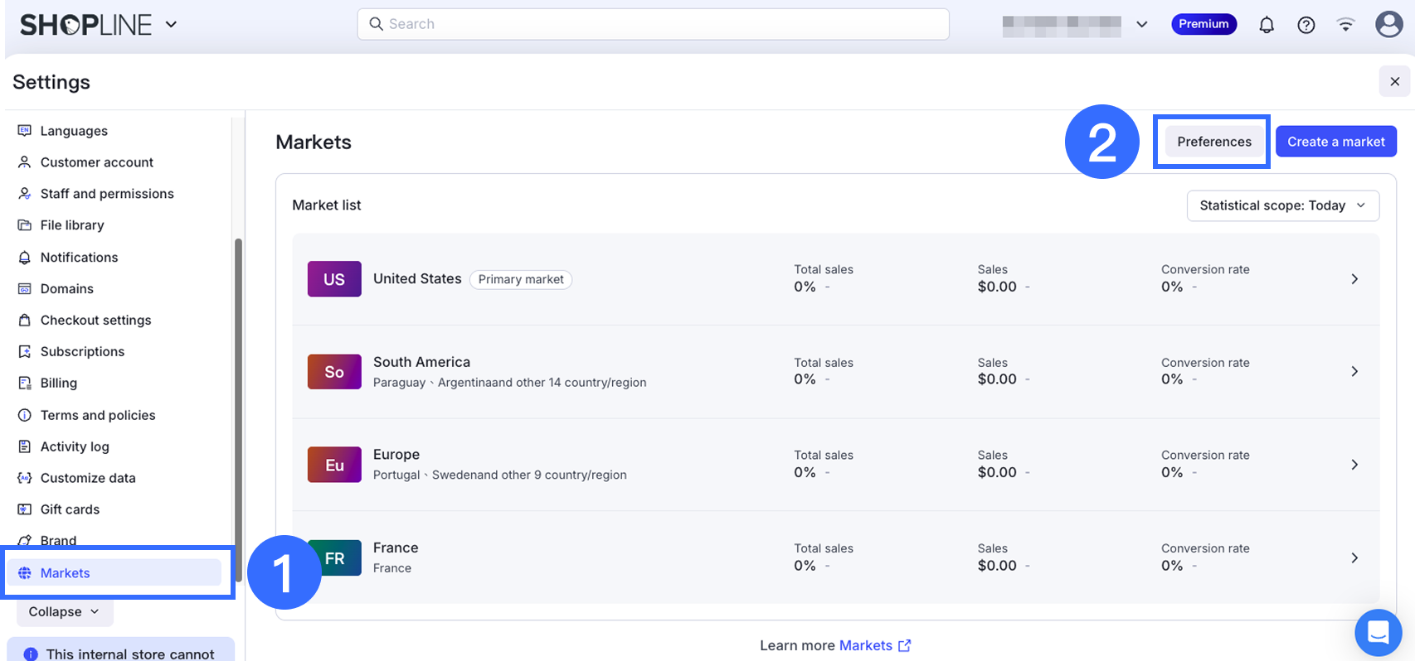Open the SHOPLINE logo dropdown arrow
This screenshot has width=1415, height=661.
tap(171, 25)
